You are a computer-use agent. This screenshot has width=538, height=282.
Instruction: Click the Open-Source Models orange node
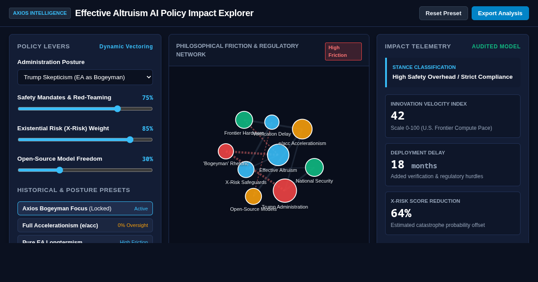[253, 197]
